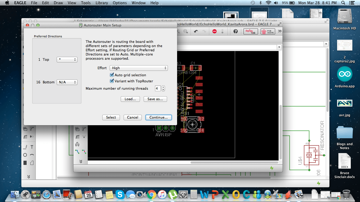
Task: Open the Apple menu
Action: [x=7, y=3]
